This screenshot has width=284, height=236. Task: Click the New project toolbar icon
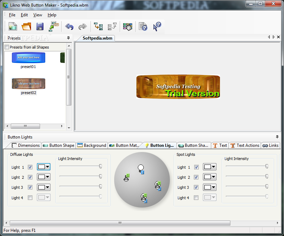tap(13, 26)
